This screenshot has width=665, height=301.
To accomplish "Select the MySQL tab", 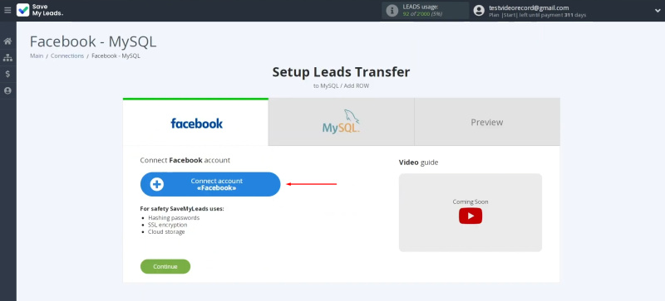I will coord(342,123).
